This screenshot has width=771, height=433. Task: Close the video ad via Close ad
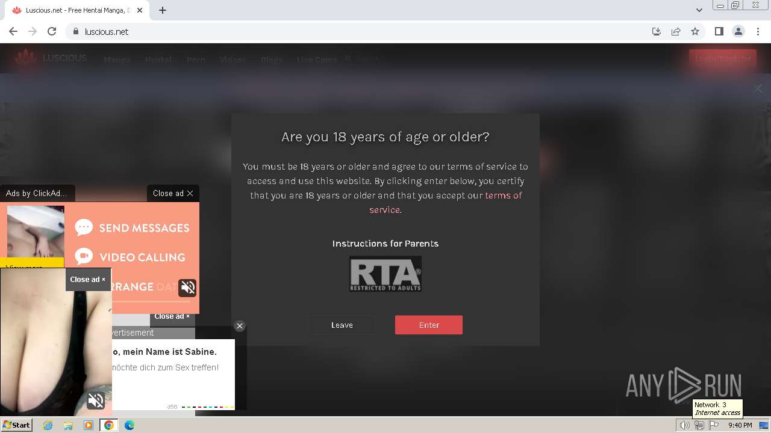[87, 279]
